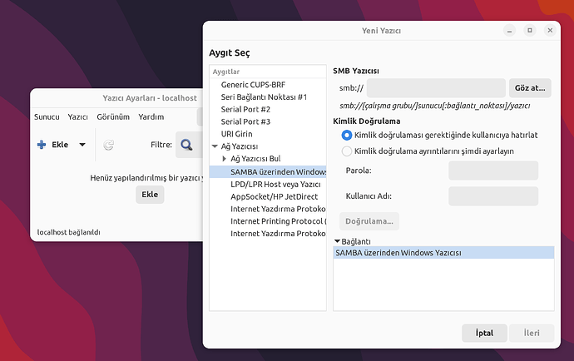Click the magnifier search icon next to Filtre

[x=186, y=145]
